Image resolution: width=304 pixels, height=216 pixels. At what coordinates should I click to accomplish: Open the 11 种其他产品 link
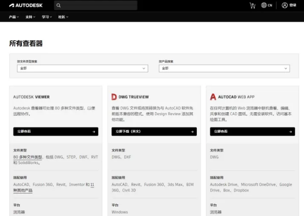coord(23,190)
